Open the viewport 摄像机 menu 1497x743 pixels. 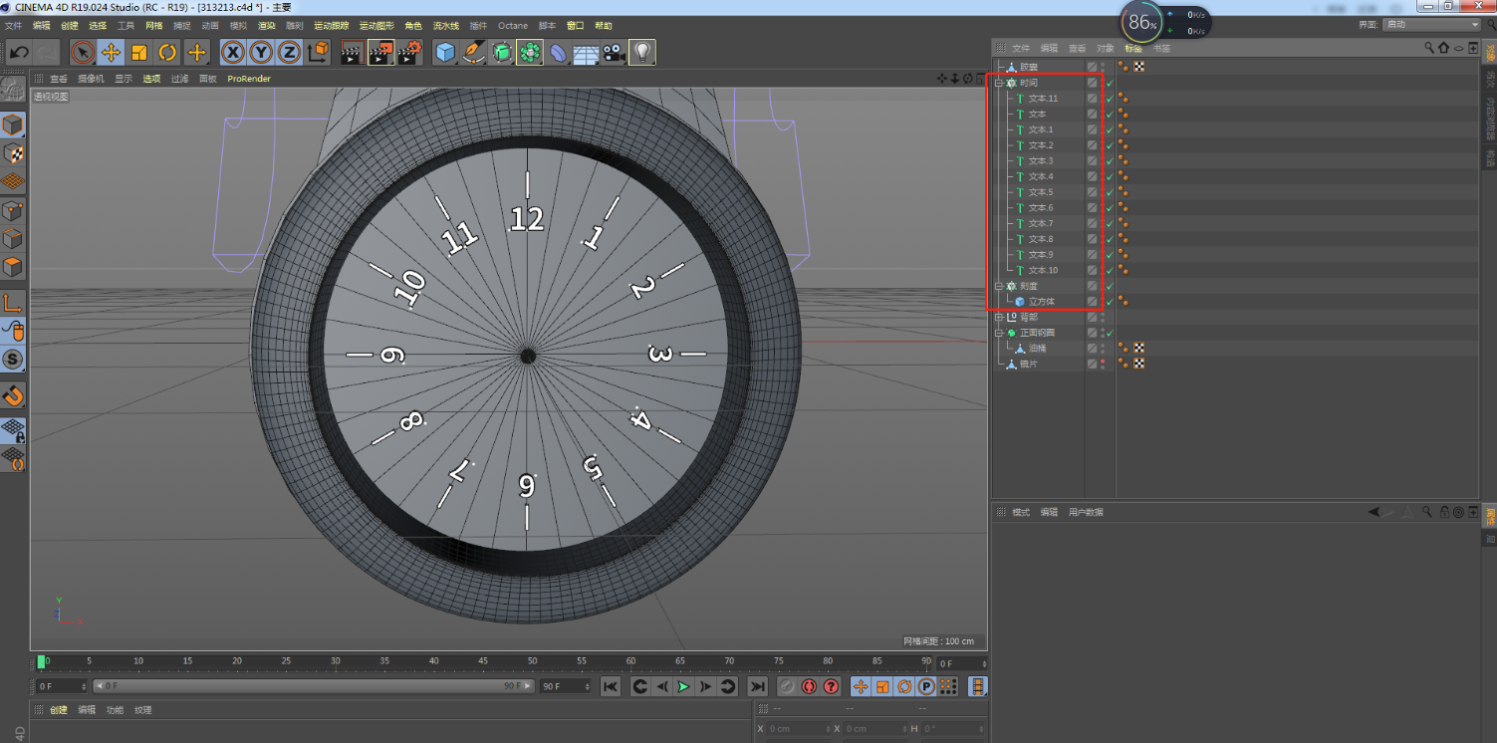(x=91, y=79)
